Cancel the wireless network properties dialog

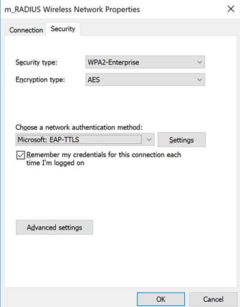coord(213,299)
